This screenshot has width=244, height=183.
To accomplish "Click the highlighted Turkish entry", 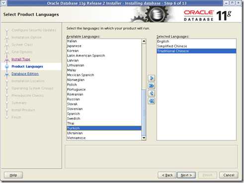I will pyautogui.click(x=104, y=128).
